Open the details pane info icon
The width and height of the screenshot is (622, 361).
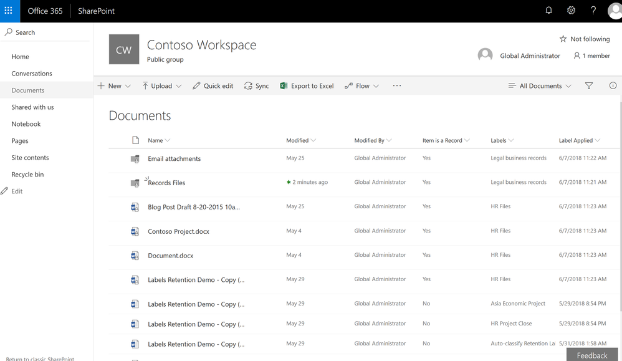(613, 86)
